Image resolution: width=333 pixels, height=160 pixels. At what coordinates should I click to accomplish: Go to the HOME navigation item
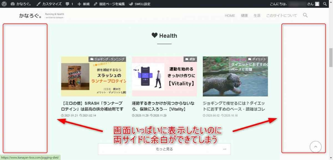(230, 16)
